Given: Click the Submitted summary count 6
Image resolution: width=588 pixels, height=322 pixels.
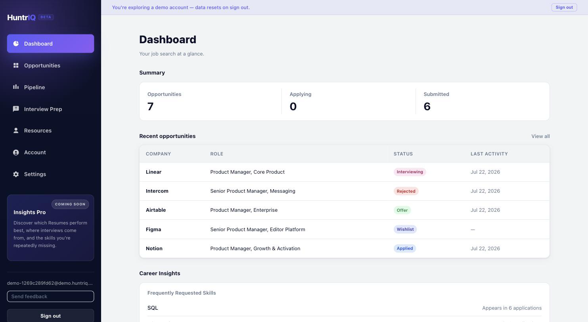Looking at the screenshot, I should 427,106.
